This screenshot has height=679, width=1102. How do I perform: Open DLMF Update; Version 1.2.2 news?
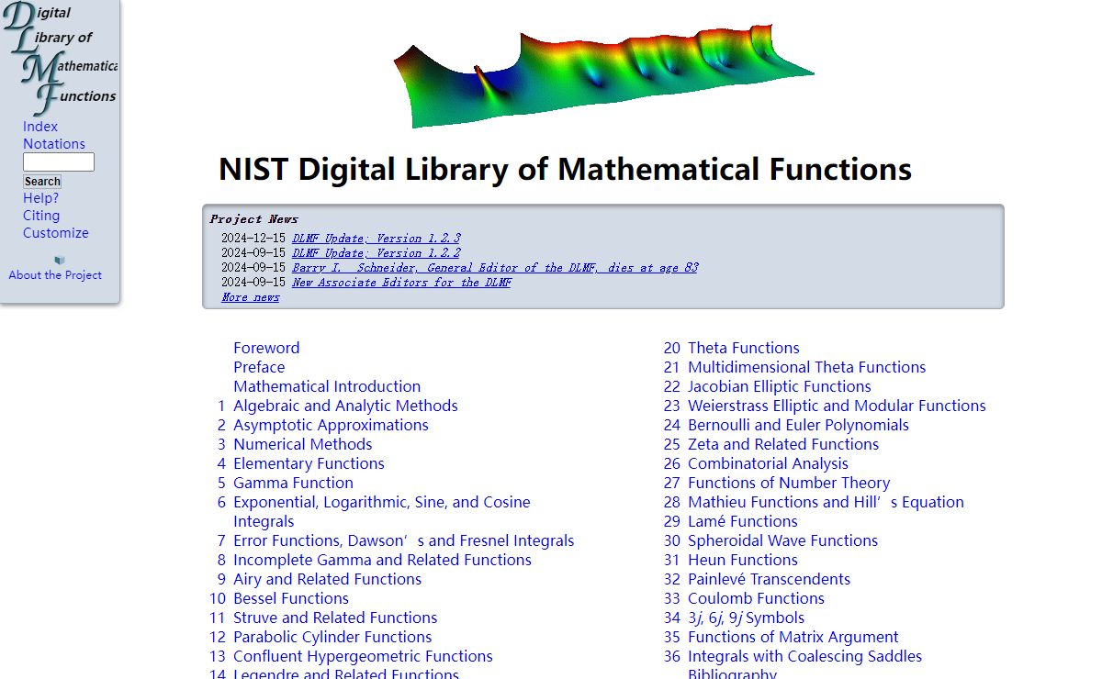(377, 253)
